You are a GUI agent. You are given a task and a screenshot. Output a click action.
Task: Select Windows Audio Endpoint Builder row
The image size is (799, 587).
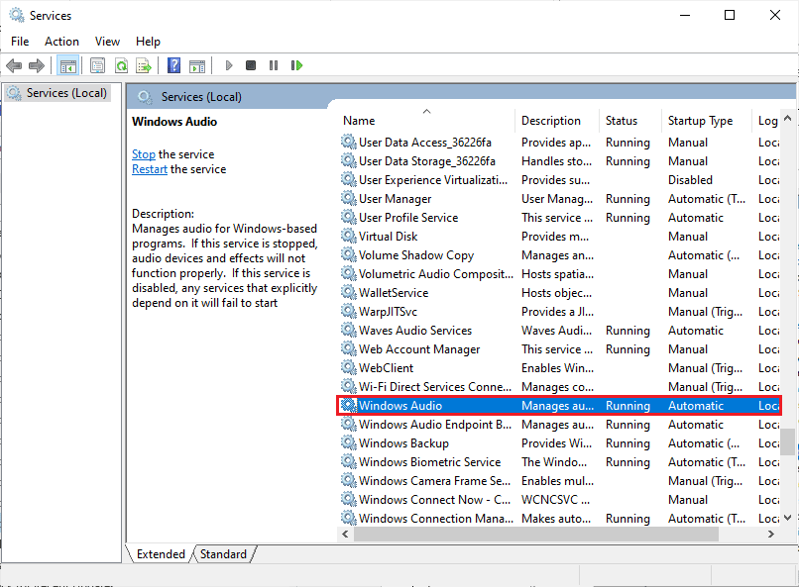(558, 425)
